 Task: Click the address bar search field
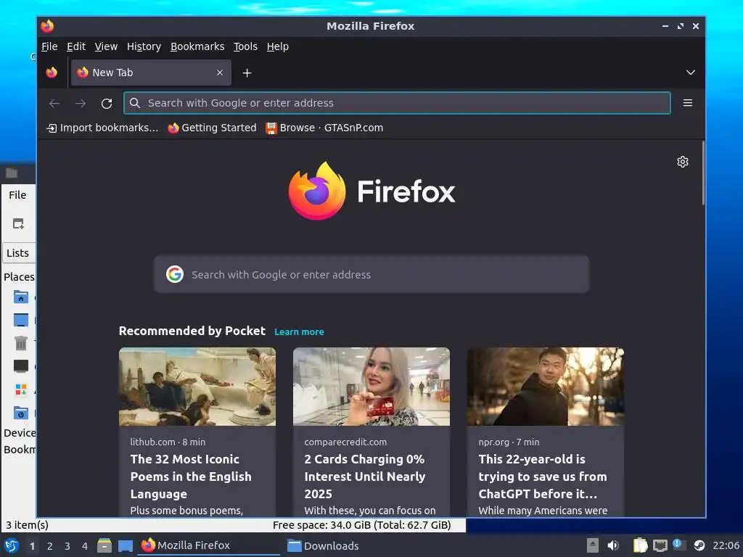click(x=397, y=103)
